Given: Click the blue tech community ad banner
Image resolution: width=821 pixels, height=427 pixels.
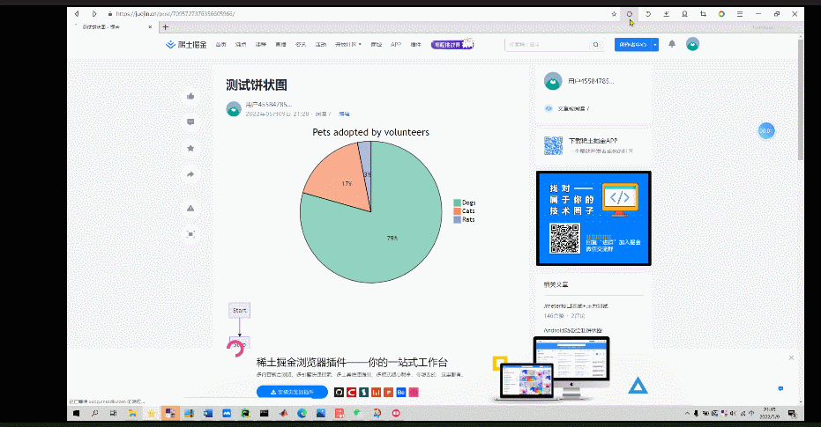Looking at the screenshot, I should 593,218.
